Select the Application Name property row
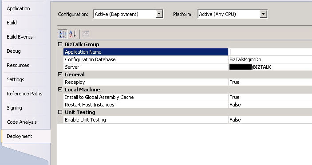312x165 pixels. click(146, 52)
